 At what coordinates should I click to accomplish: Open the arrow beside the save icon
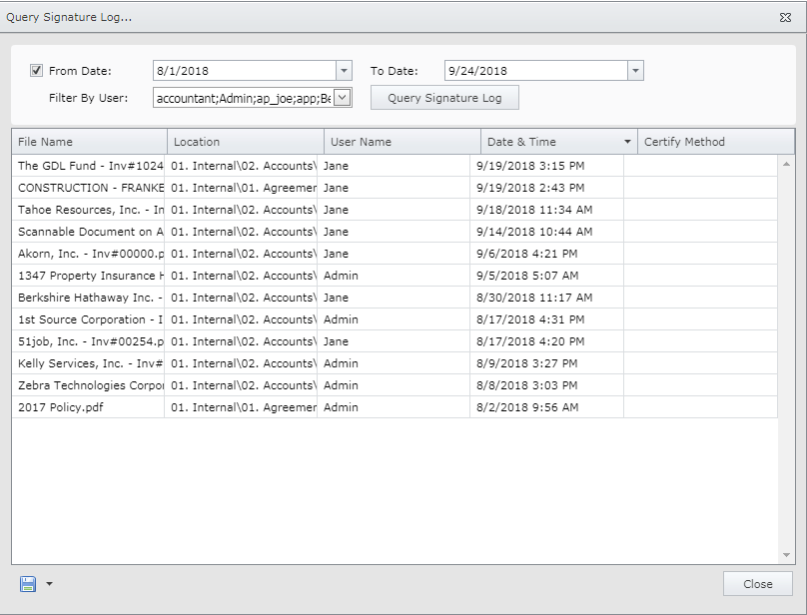pos(49,584)
